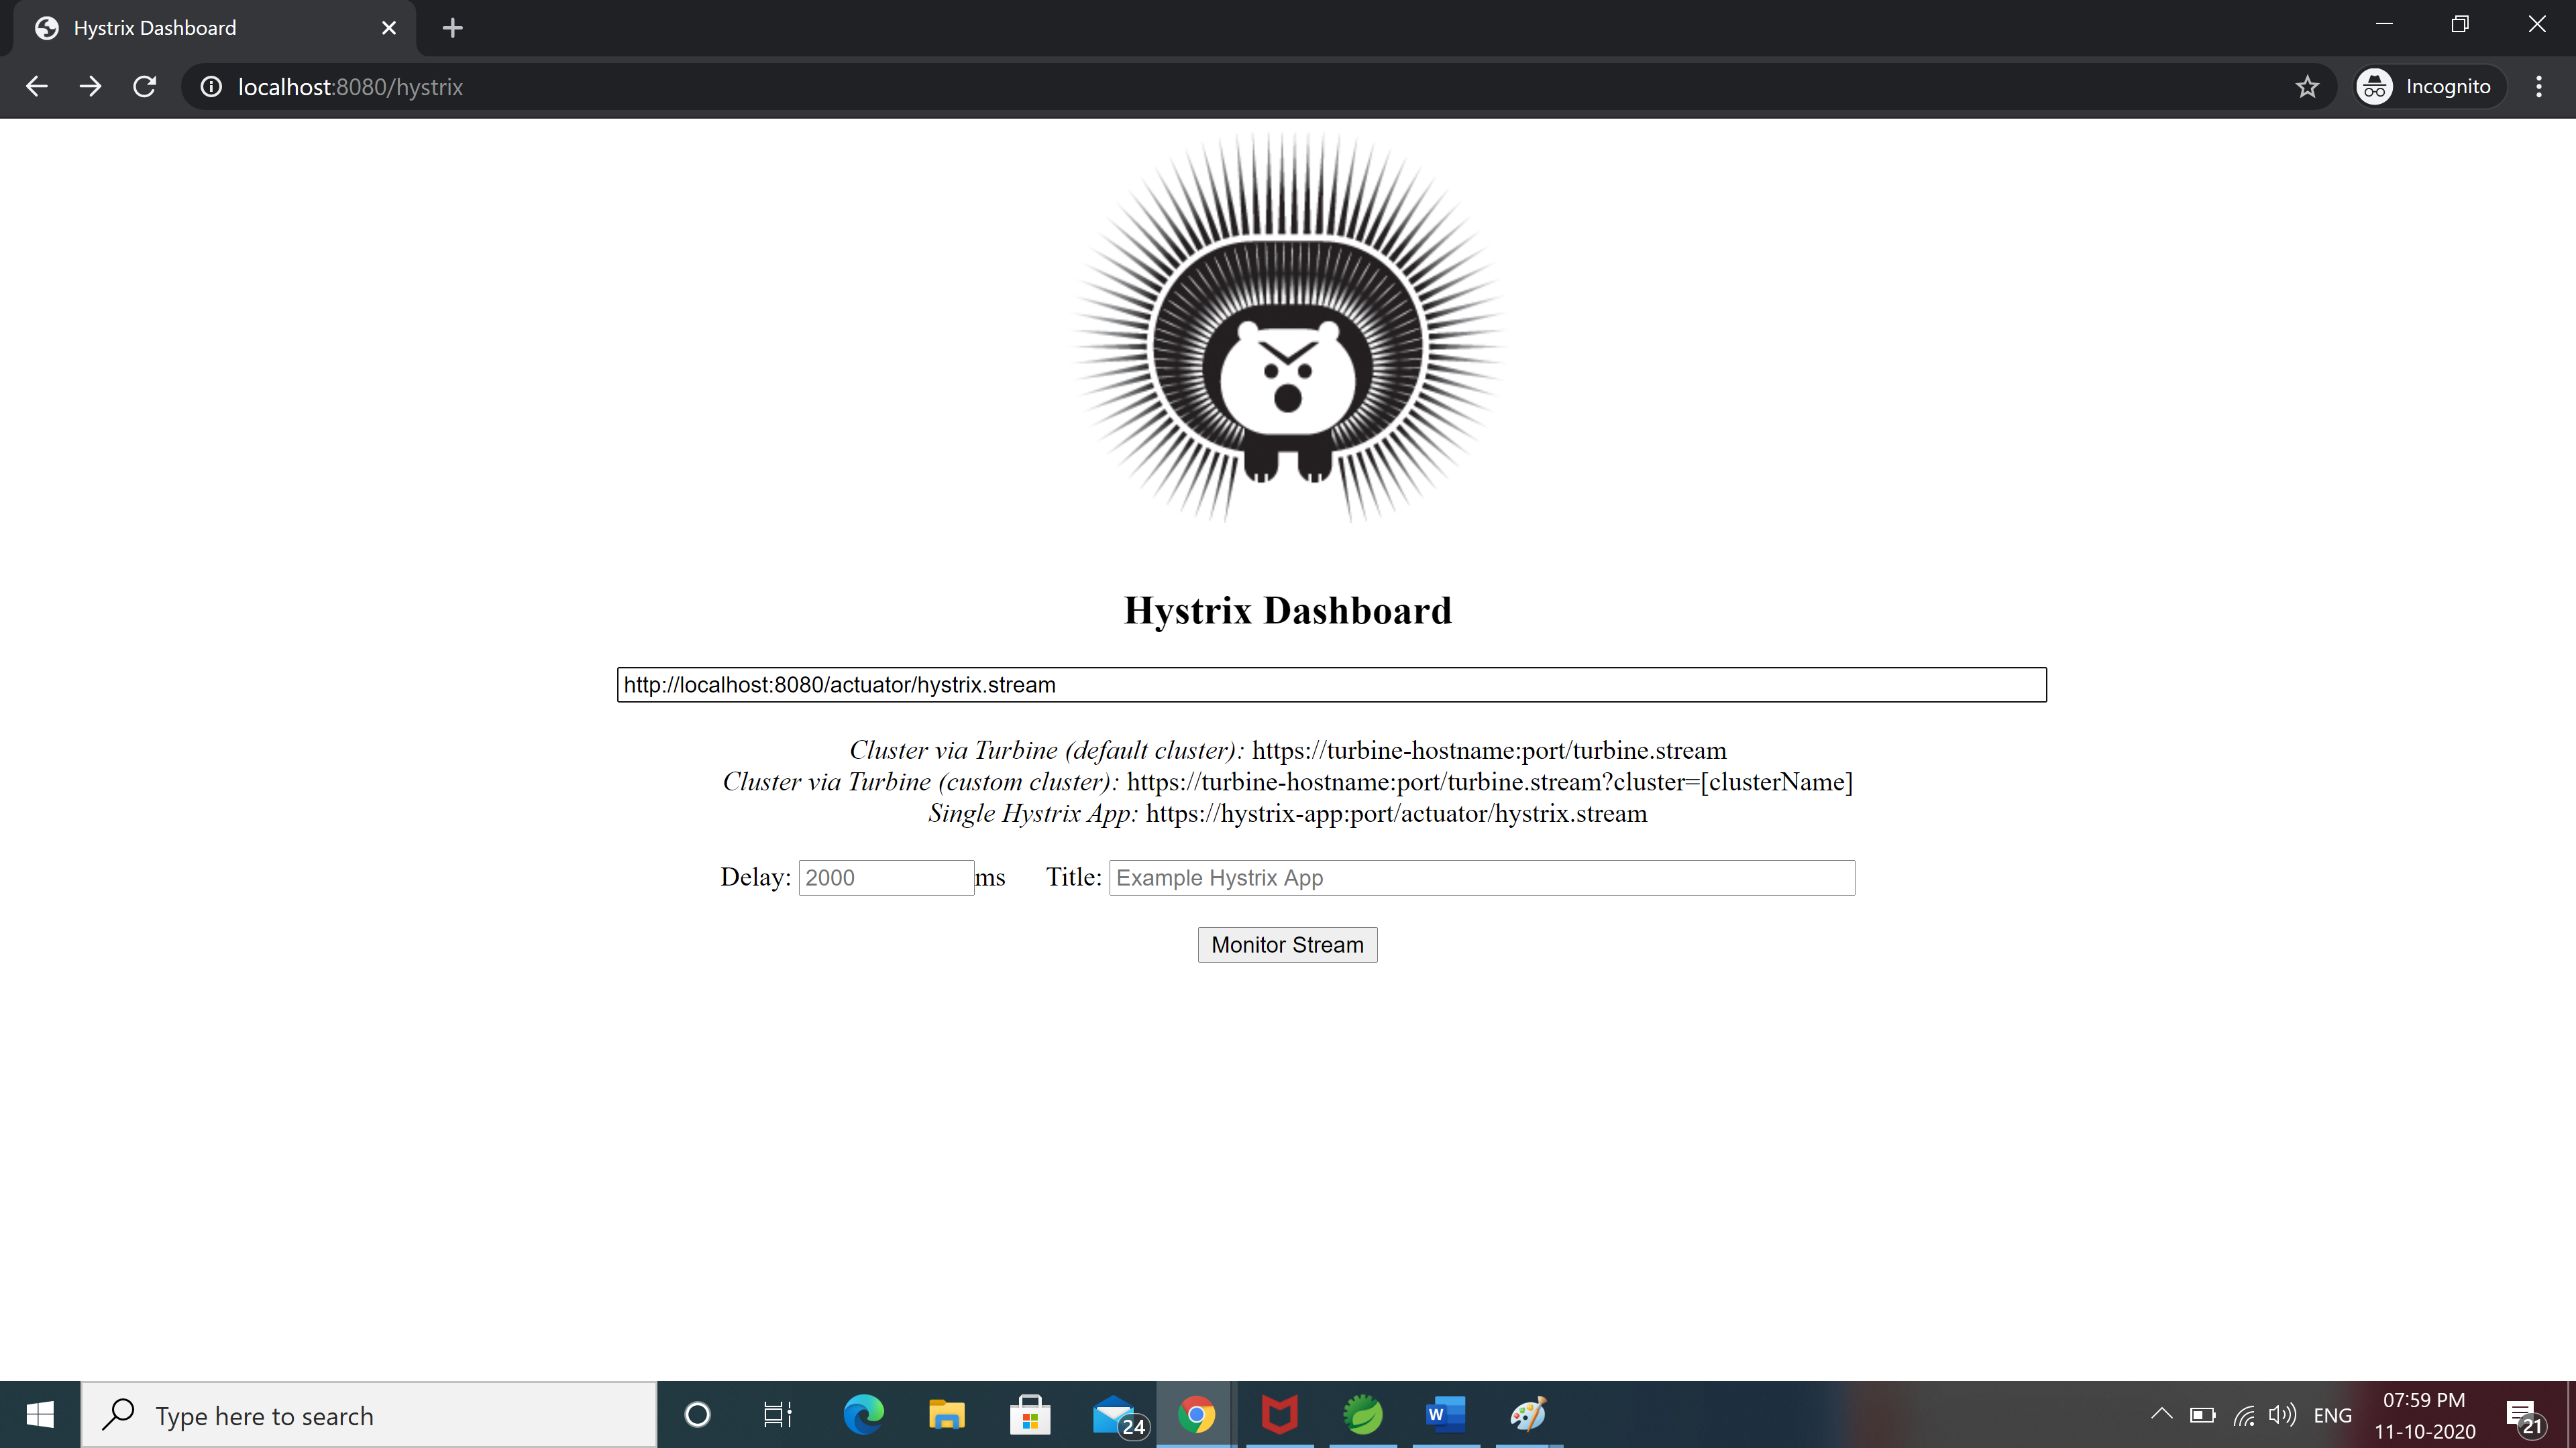
Task: Click the Monitor Stream button
Action: click(1287, 945)
